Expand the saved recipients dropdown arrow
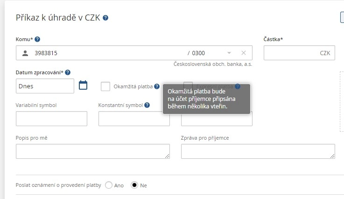 pos(229,53)
